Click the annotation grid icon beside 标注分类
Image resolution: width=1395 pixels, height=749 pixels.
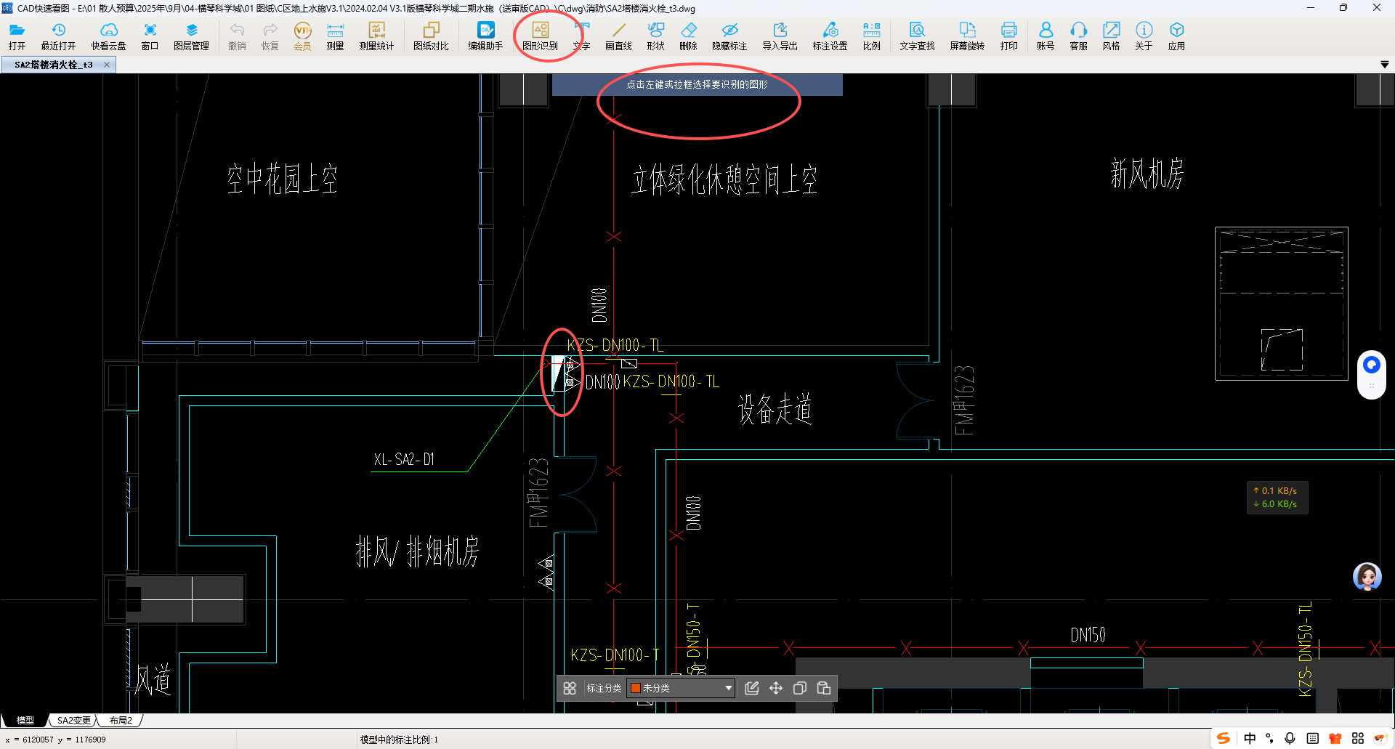(x=570, y=688)
